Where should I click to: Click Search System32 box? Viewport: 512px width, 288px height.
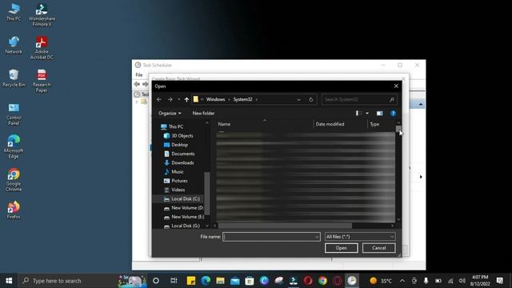click(x=359, y=99)
